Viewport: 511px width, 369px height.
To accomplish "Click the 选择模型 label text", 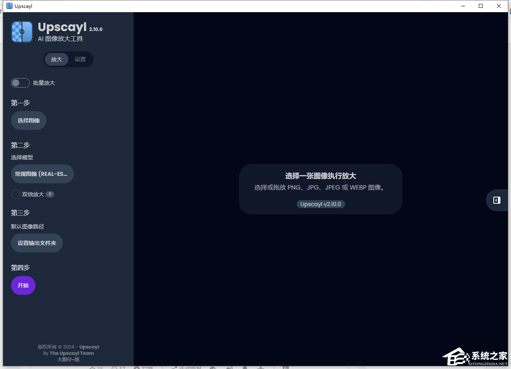I will [x=22, y=157].
